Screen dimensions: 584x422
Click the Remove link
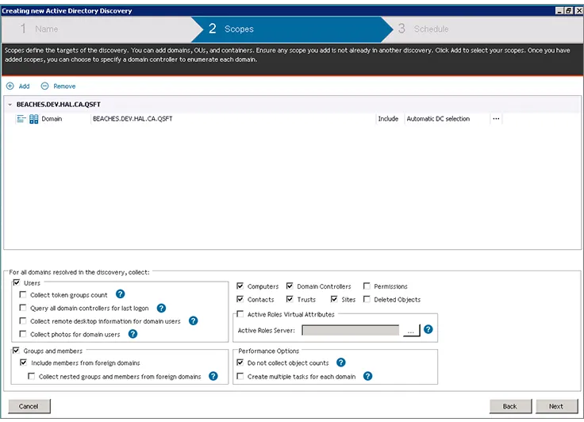(64, 86)
